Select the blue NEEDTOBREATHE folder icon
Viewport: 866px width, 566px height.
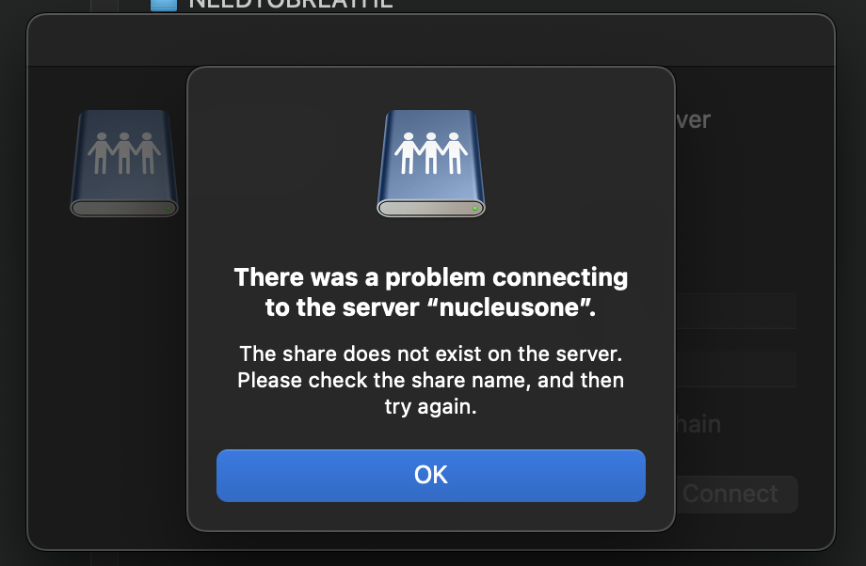coord(164,5)
